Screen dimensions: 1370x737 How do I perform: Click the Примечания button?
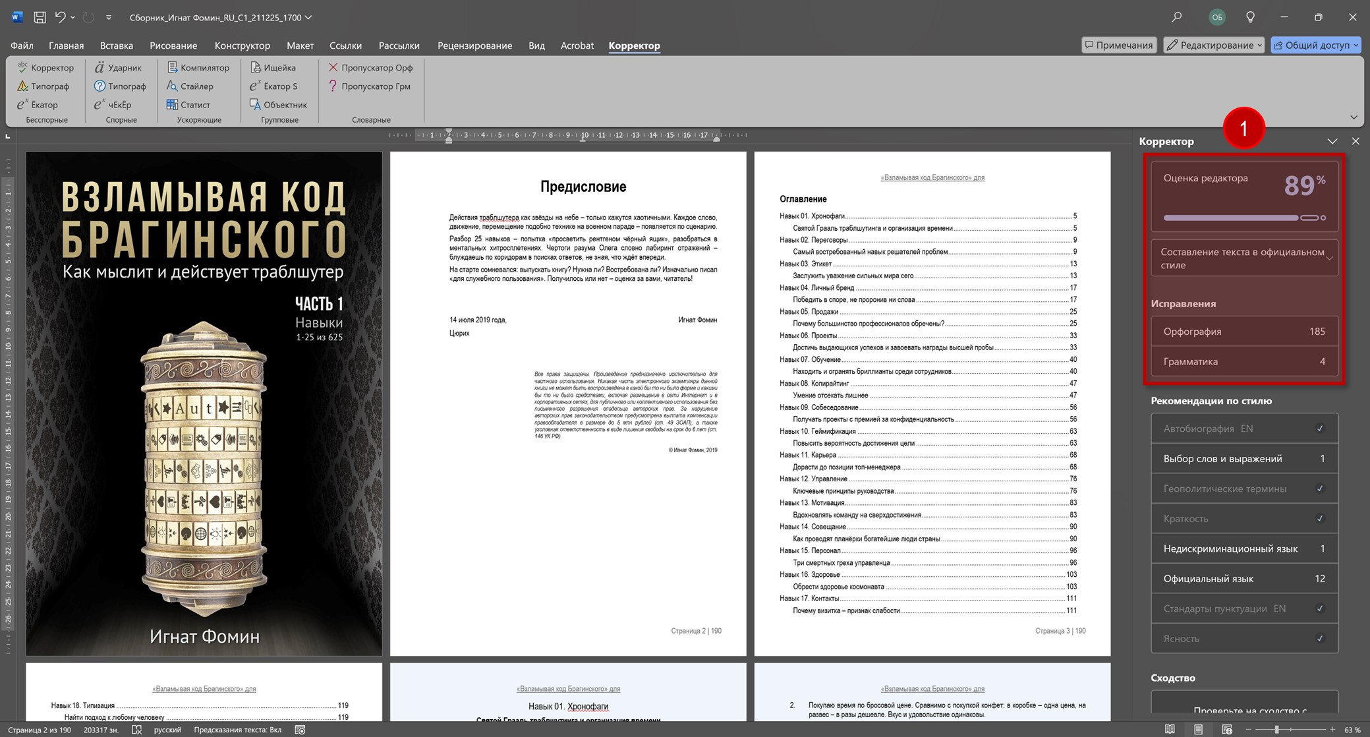pos(1119,45)
